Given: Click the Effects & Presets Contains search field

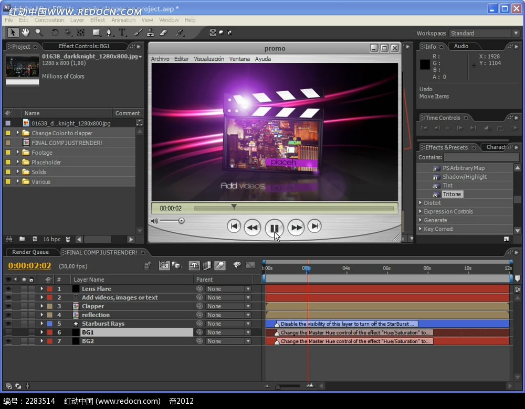Looking at the screenshot, I should [x=481, y=157].
